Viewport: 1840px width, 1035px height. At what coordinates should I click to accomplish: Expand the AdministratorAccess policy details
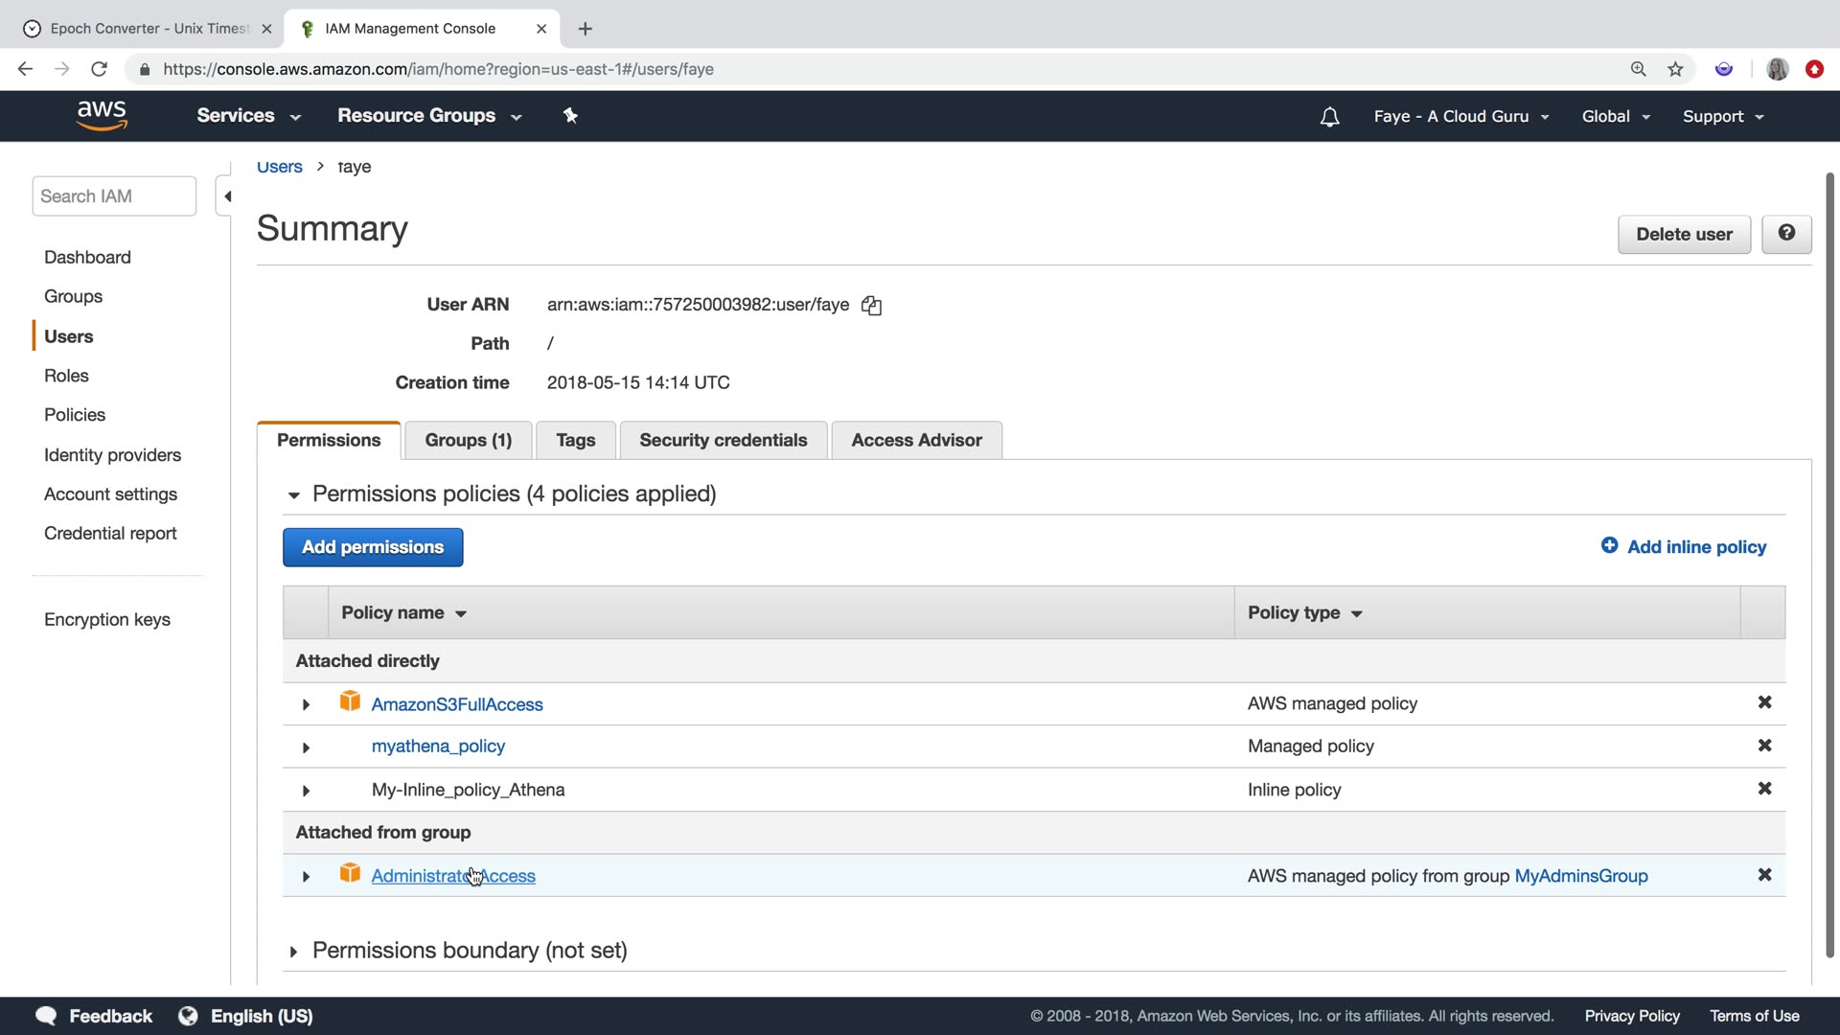306,876
